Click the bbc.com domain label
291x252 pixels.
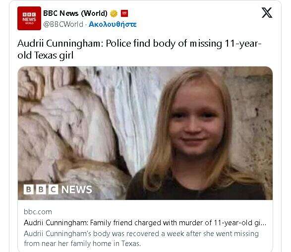(38, 212)
